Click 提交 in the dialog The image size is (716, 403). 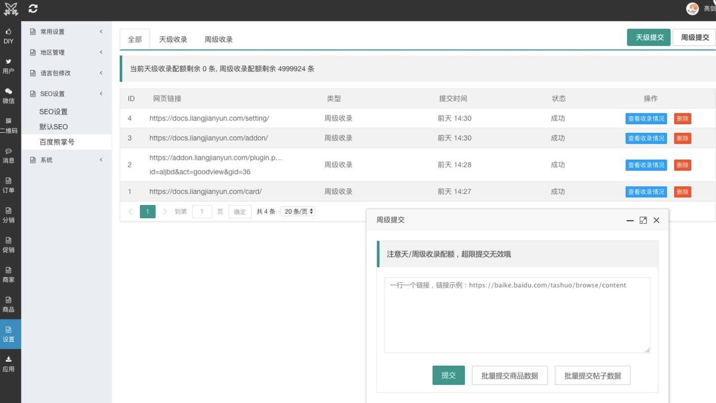[x=449, y=376]
